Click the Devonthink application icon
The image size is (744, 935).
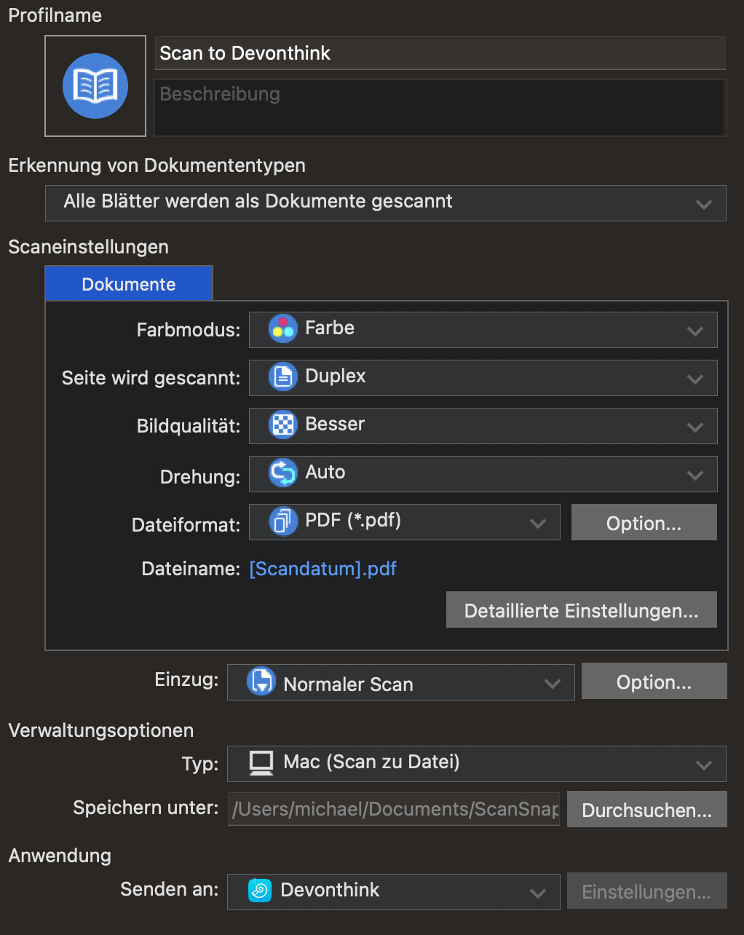click(x=260, y=891)
